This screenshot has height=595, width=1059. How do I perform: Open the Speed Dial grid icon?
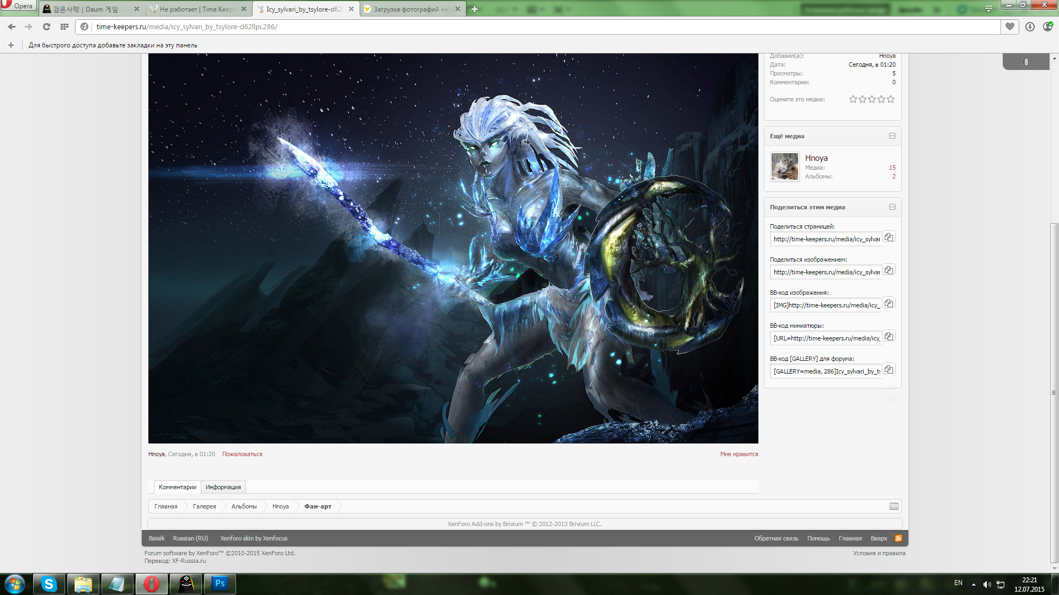pyautogui.click(x=64, y=26)
